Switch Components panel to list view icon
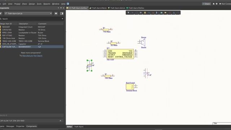 56,13
